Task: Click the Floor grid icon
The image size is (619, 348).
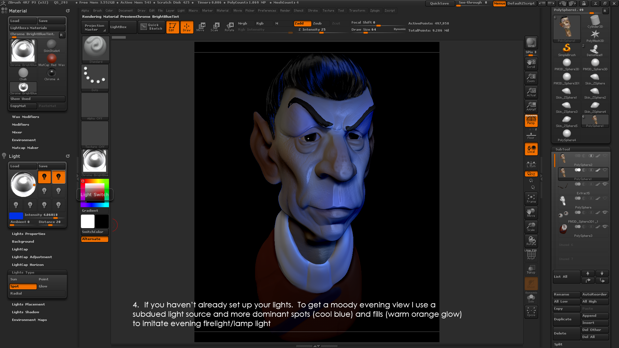Action: click(531, 135)
